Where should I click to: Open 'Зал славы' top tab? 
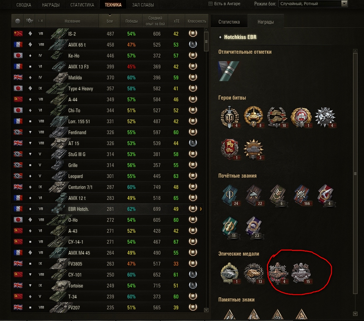pos(143,5)
